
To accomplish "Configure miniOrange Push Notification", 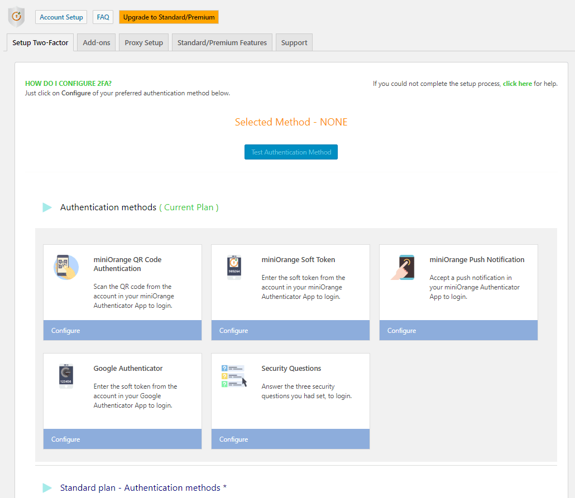I will [x=458, y=330].
